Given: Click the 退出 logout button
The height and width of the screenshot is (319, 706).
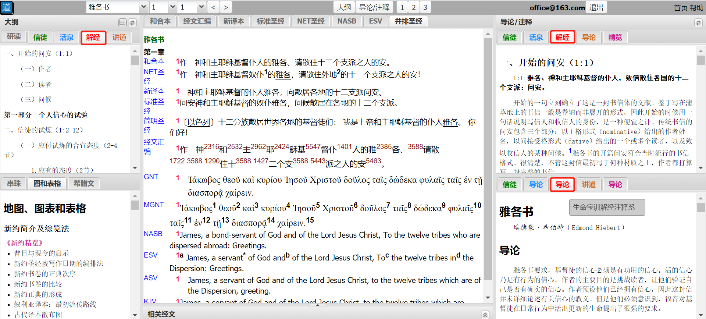Looking at the screenshot, I should click(596, 7).
